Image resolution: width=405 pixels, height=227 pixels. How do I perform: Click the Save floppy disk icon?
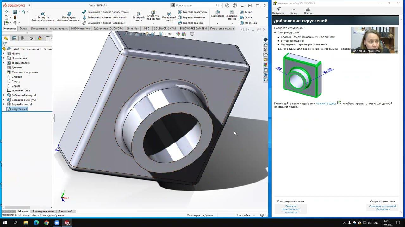click(15, 12)
